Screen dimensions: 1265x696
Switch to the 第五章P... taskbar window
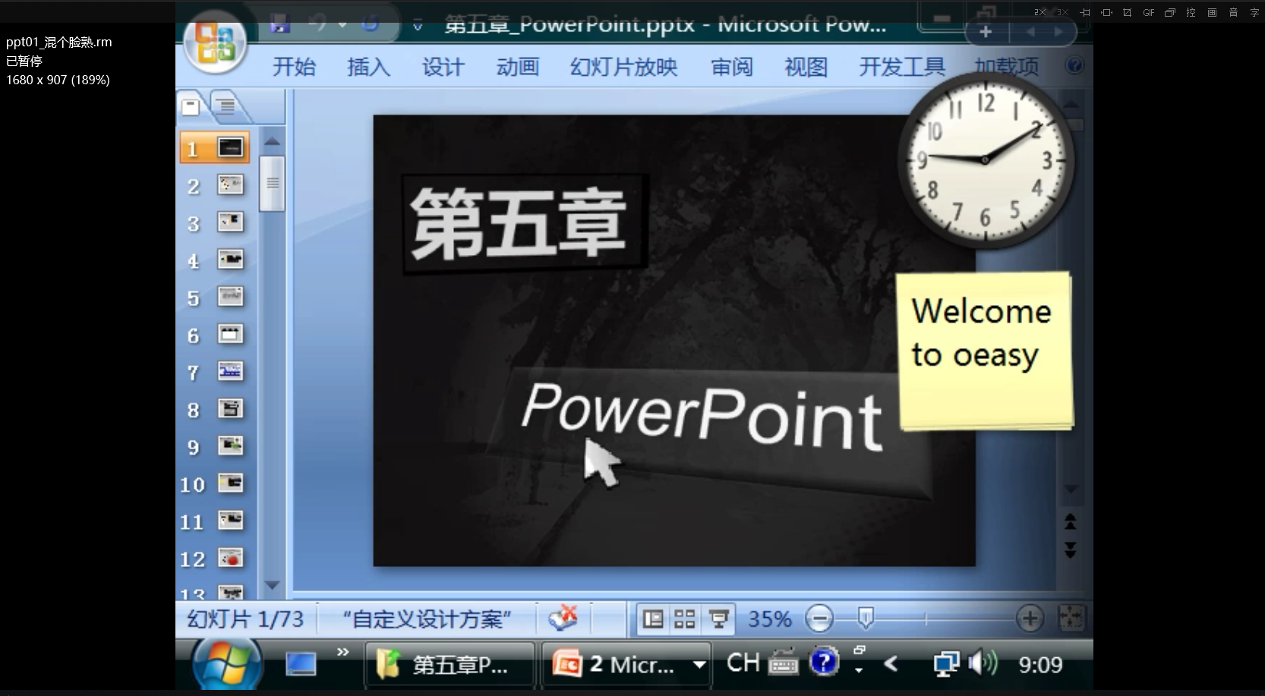pos(449,665)
